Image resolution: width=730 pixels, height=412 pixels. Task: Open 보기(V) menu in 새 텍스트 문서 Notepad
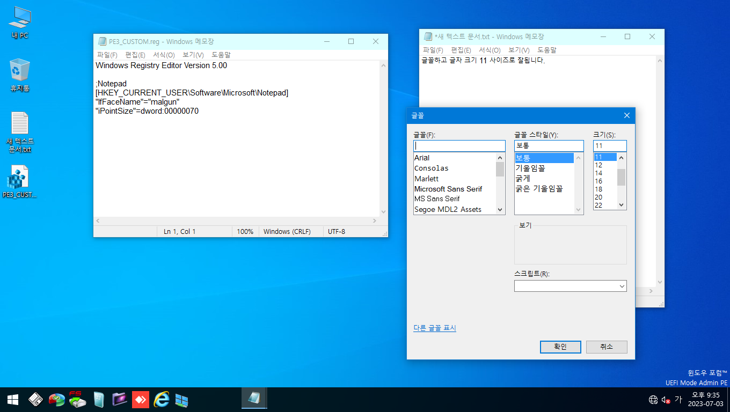(x=519, y=50)
